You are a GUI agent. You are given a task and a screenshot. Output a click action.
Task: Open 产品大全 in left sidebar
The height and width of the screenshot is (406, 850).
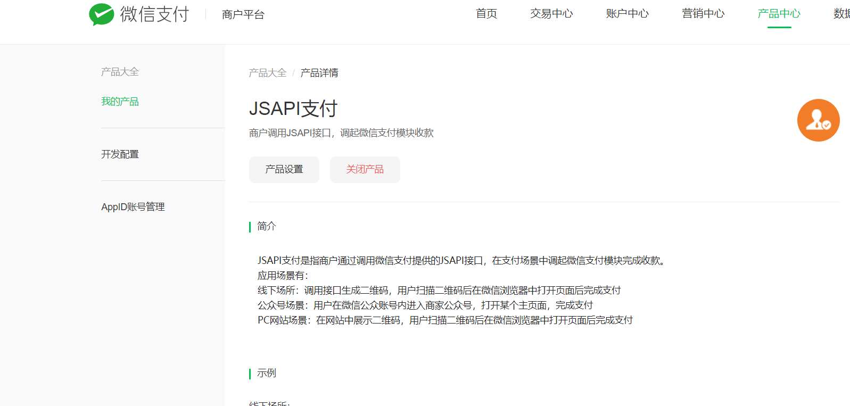pyautogui.click(x=120, y=72)
